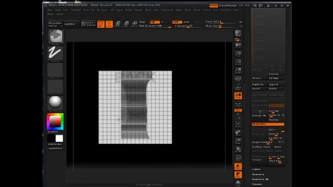Click the All Low button
Viewport: 333px width, 187px height.
(x=259, y=78)
